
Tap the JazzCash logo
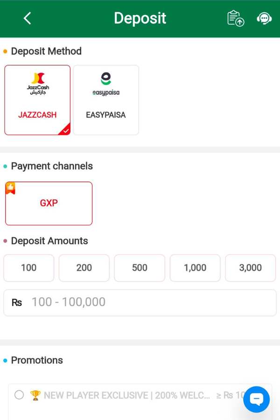(x=38, y=84)
